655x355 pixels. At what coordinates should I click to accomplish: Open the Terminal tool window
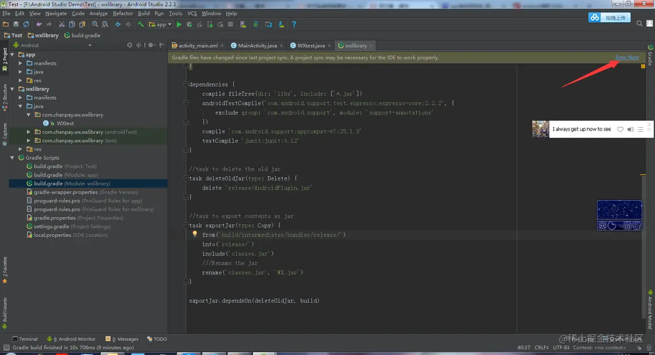(x=24, y=339)
